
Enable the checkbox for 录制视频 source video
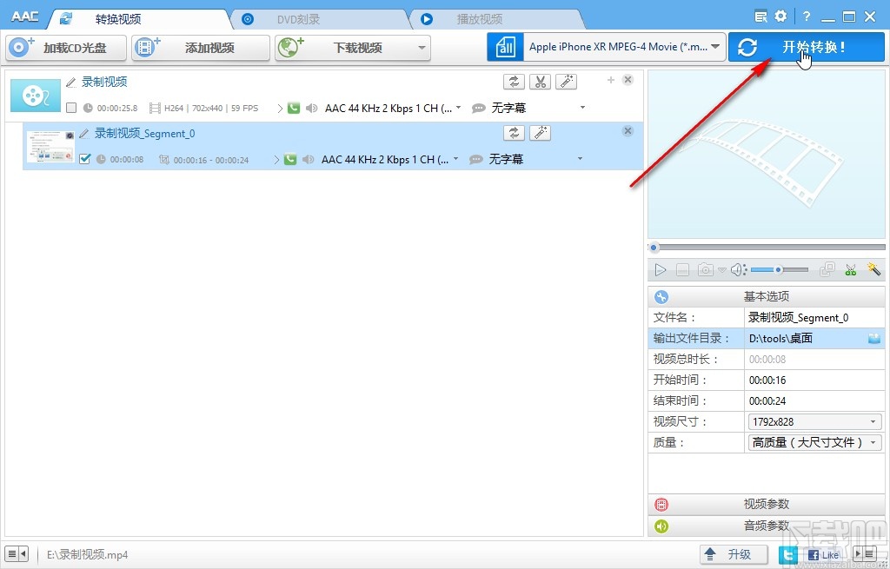(73, 108)
